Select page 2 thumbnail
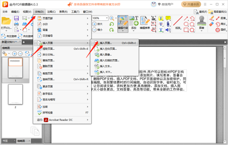Image resolution: width=228 pixels, height=145 pixels. pyautogui.click(x=16, y=95)
